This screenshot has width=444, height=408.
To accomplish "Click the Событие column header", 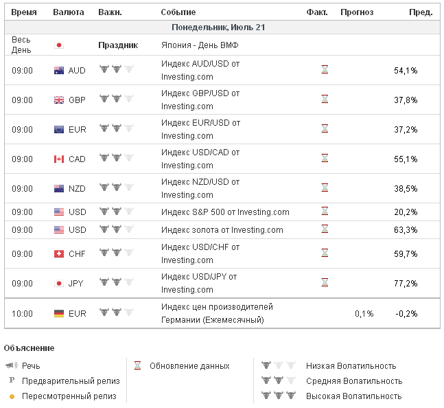I will tap(178, 12).
